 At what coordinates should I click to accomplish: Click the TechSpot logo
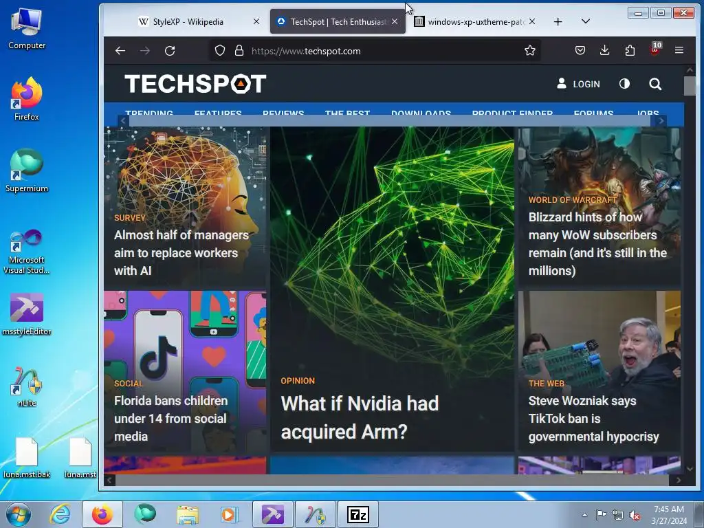pyautogui.click(x=195, y=84)
